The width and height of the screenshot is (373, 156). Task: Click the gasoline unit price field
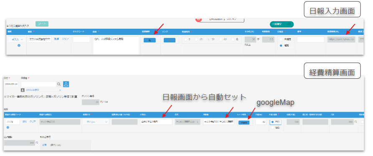click(x=91, y=102)
